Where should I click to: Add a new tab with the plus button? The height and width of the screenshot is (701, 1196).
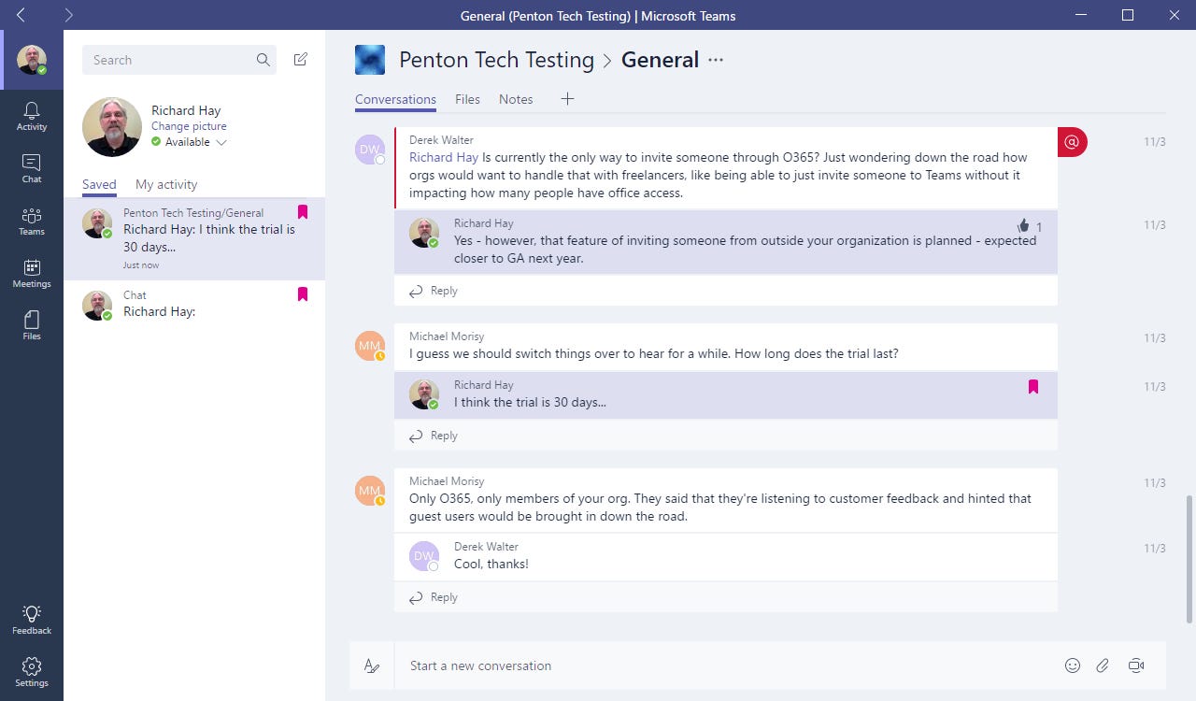pyautogui.click(x=567, y=98)
